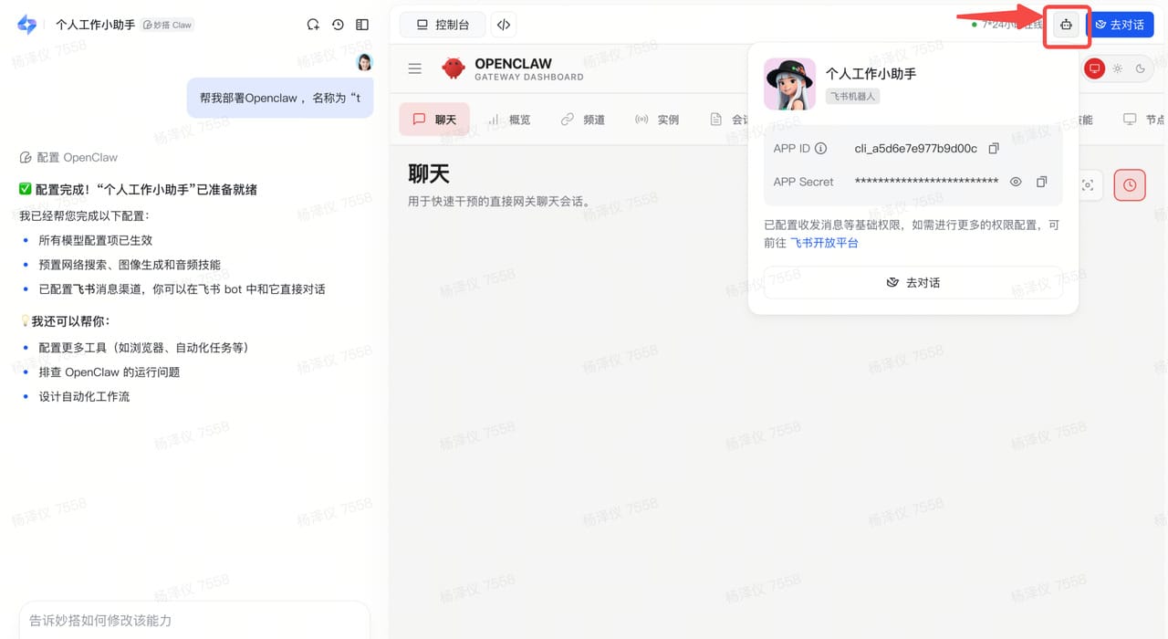Switch to dark mode with moon icon
Image resolution: width=1168 pixels, height=639 pixels.
pyautogui.click(x=1140, y=68)
